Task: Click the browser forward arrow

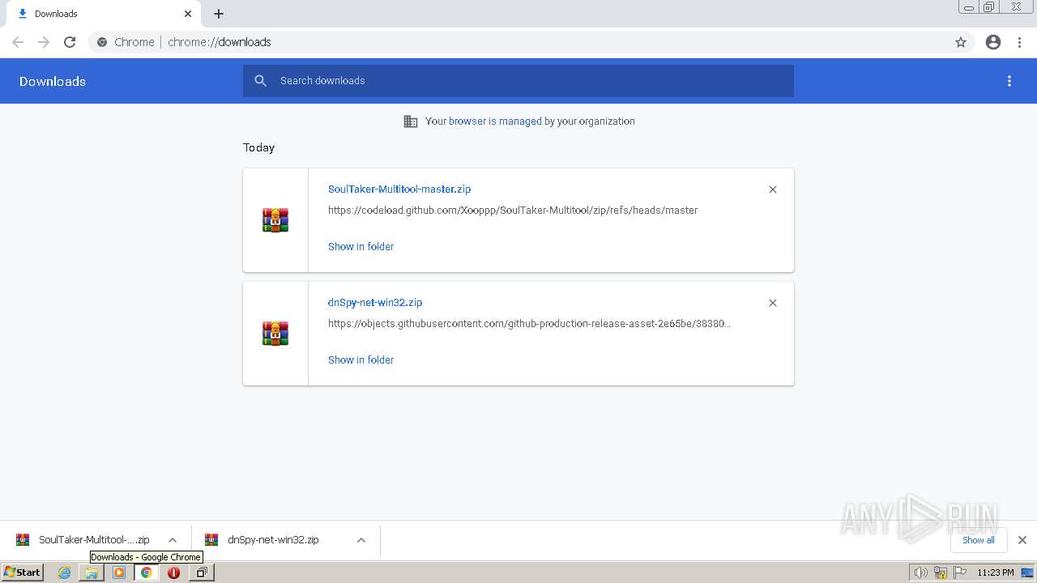Action: tap(44, 42)
